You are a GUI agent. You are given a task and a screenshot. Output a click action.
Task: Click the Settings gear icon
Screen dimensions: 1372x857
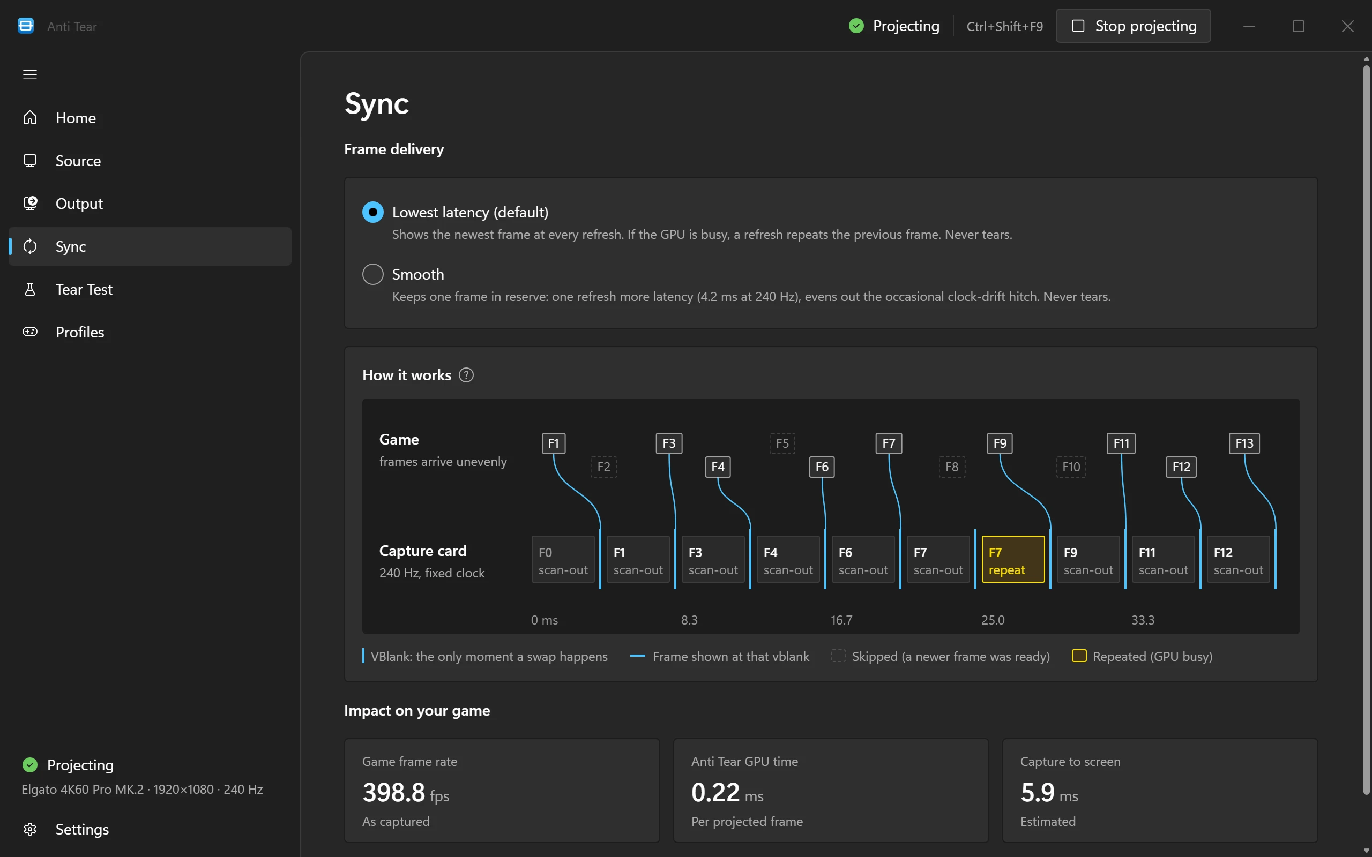tap(30, 829)
